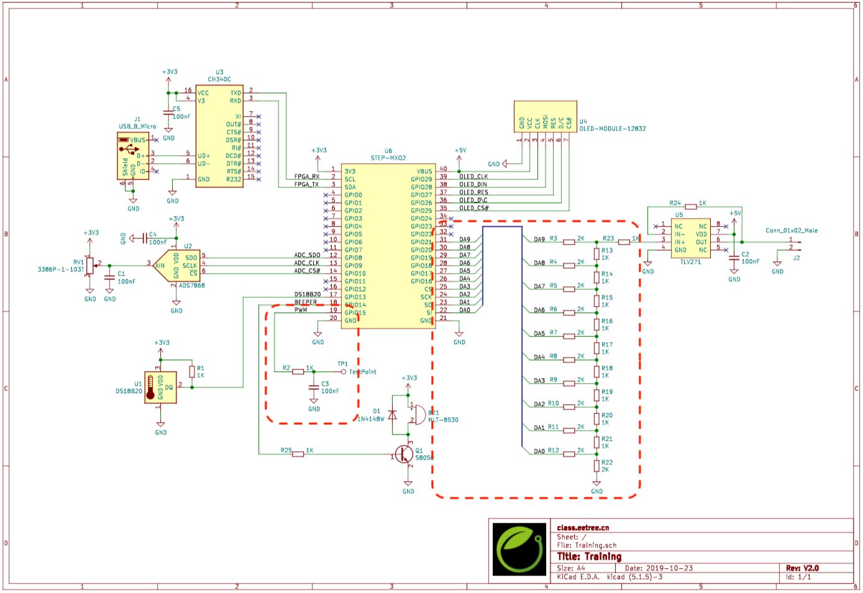Click capacitor C3 under the test point
This screenshot has width=863, height=593.
coord(314,387)
